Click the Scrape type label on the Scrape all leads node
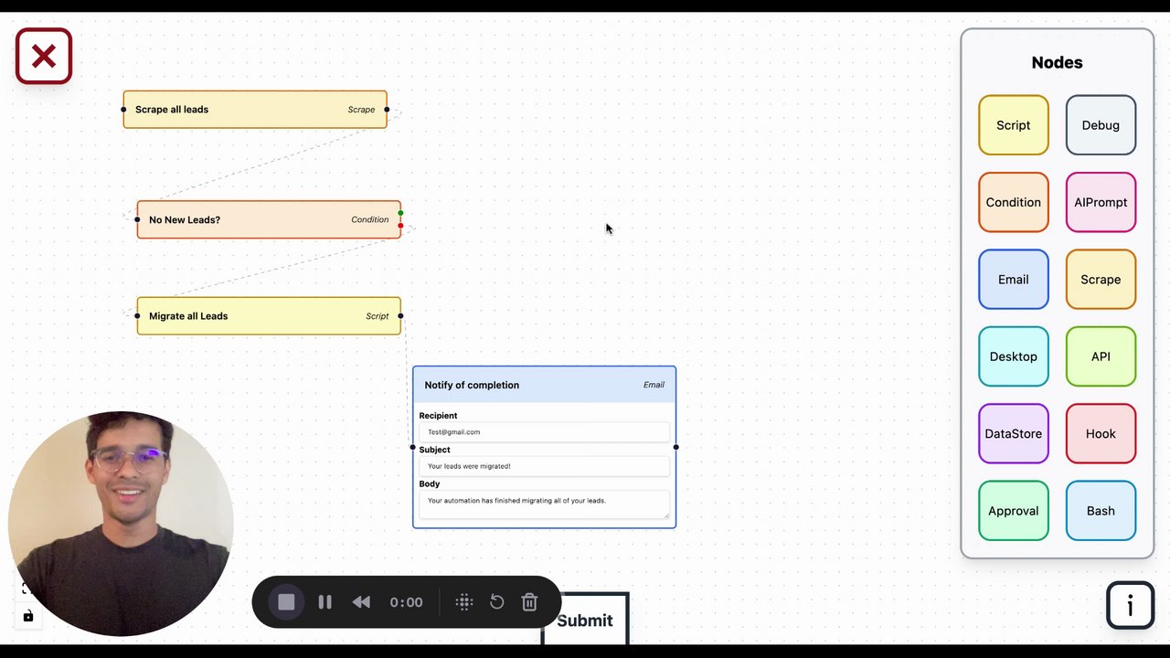1170x658 pixels. click(361, 110)
